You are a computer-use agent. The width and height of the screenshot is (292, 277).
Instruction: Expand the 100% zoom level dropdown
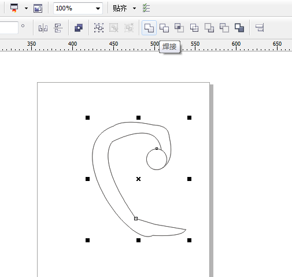98,8
